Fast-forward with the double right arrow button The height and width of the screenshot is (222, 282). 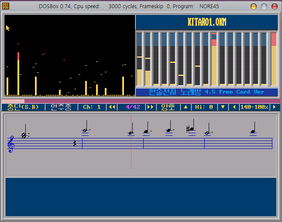(150, 107)
